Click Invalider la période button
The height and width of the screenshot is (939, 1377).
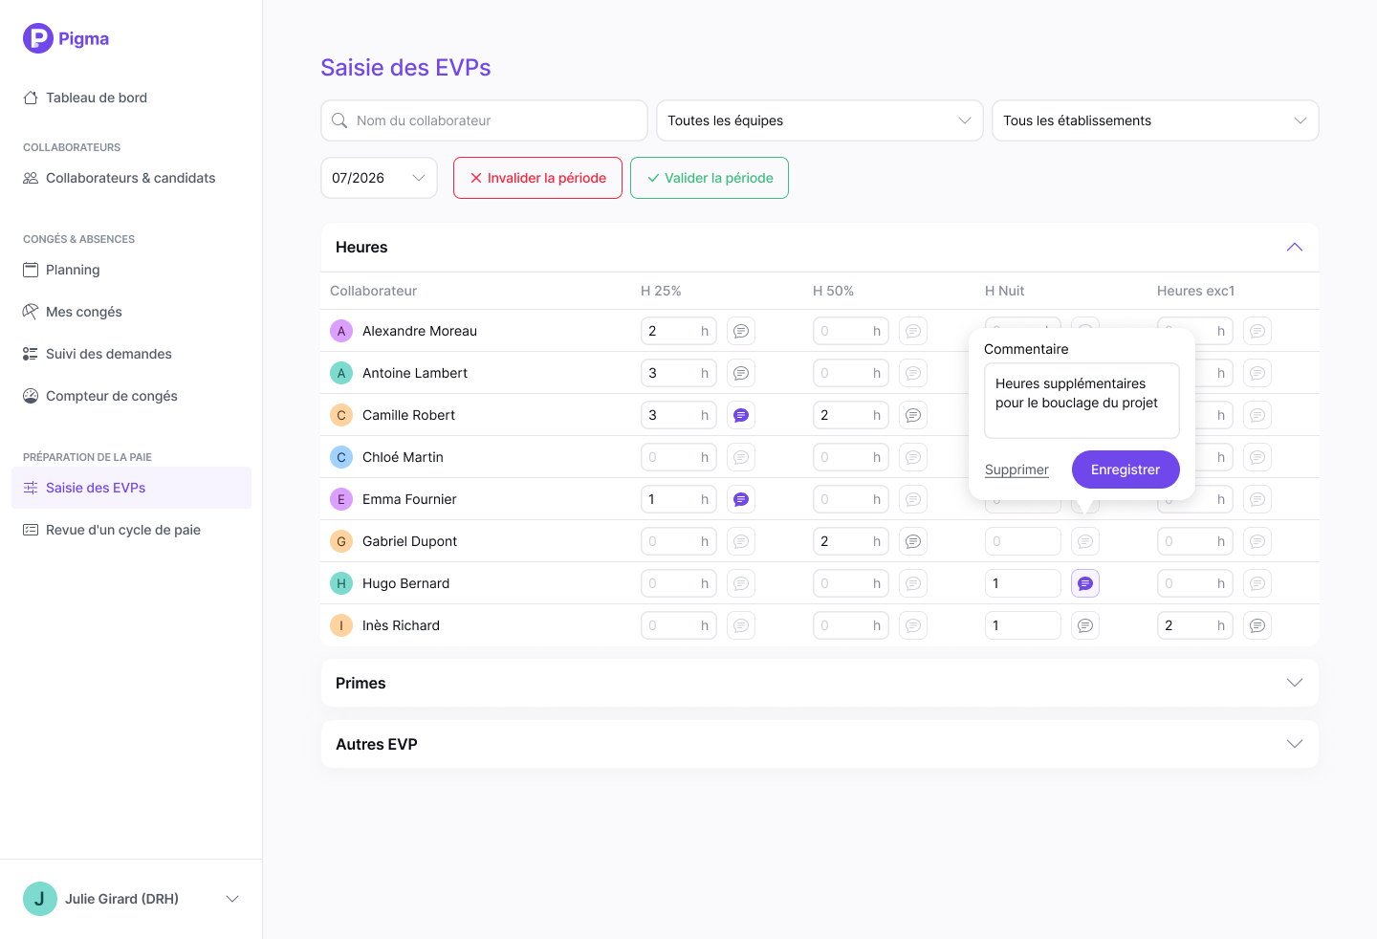[x=537, y=178]
